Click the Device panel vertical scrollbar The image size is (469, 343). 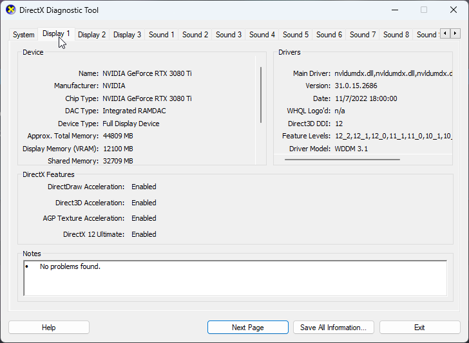coord(261,95)
